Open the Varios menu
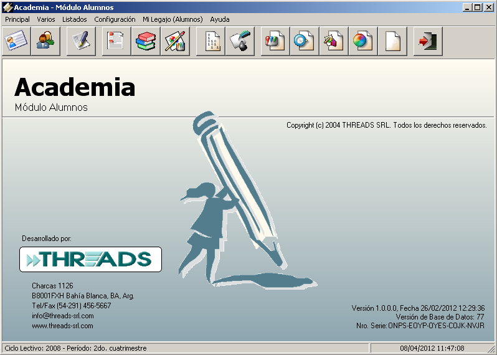The width and height of the screenshot is (497, 355). click(x=46, y=19)
